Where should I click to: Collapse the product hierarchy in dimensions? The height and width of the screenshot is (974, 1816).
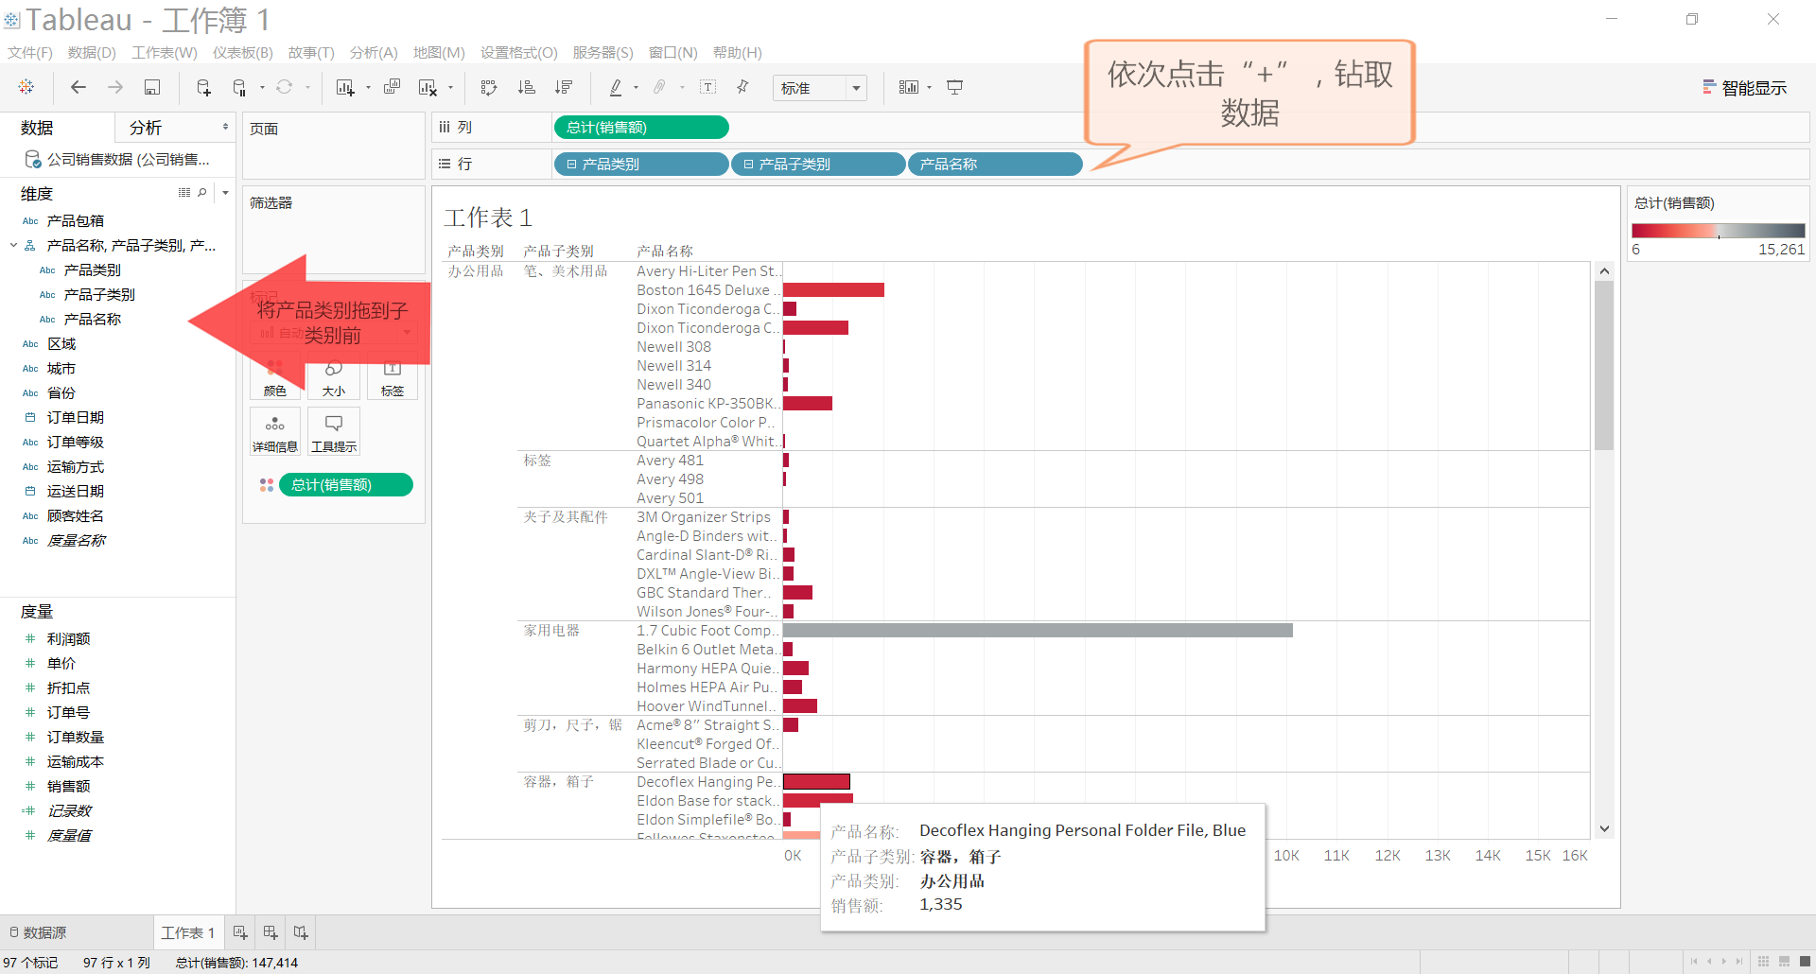[14, 246]
